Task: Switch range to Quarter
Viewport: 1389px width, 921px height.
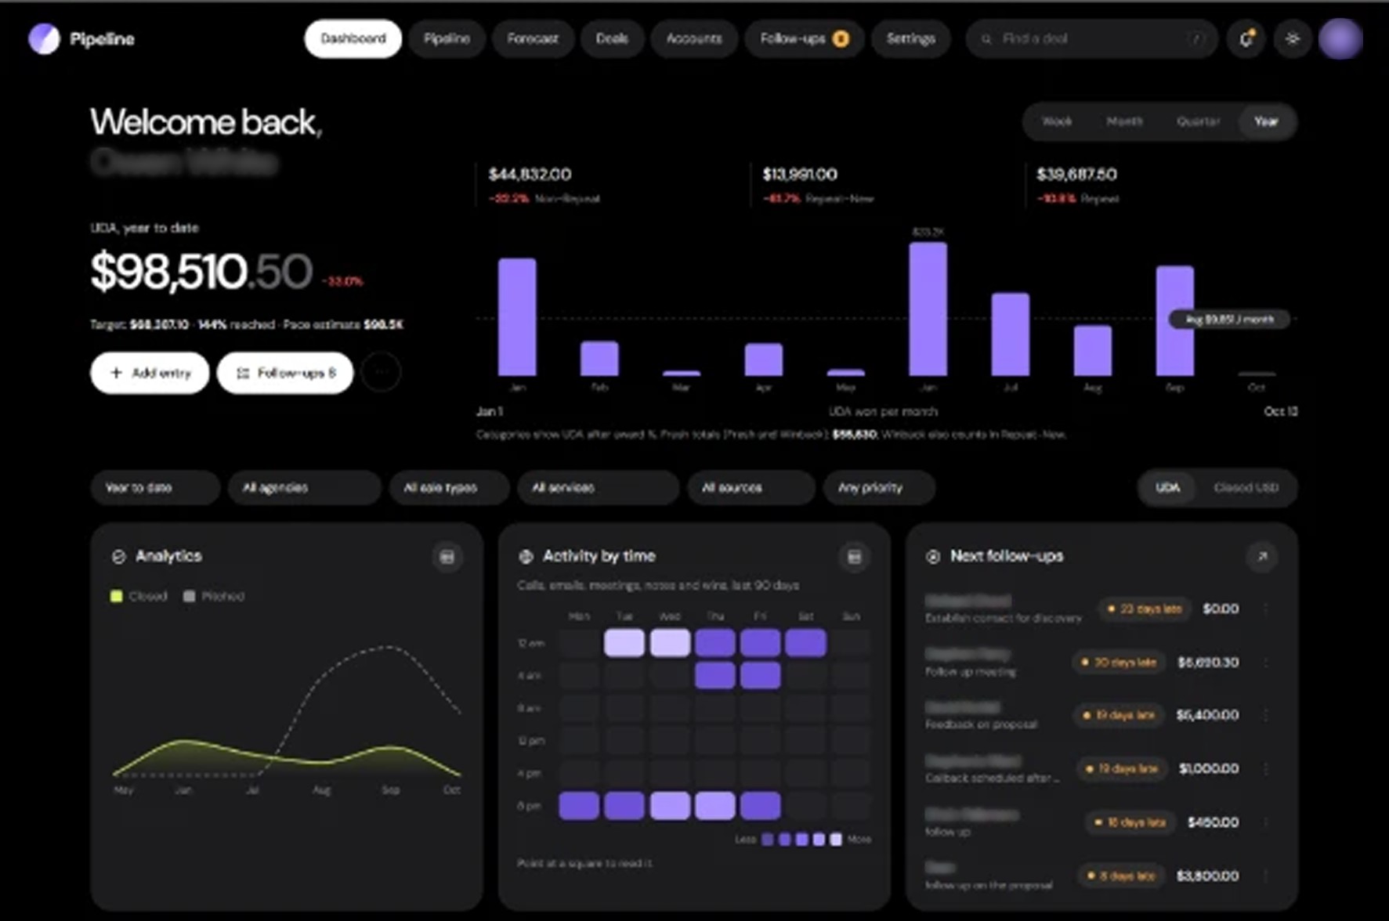Action: click(1198, 121)
